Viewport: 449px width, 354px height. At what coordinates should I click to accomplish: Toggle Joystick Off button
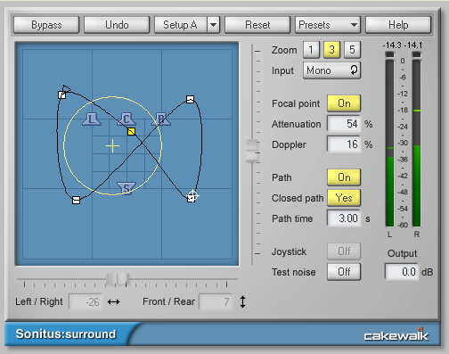pyautogui.click(x=344, y=251)
